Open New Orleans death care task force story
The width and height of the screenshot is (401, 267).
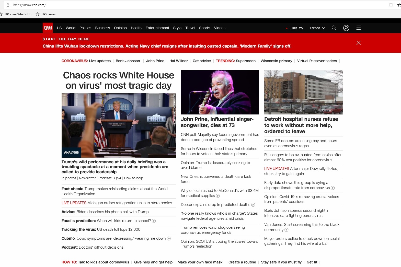point(216,179)
